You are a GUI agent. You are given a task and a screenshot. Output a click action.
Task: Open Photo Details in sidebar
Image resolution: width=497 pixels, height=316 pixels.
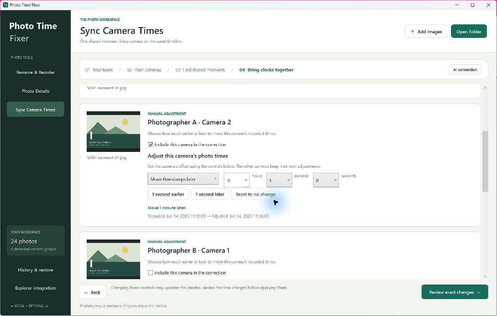[36, 91]
